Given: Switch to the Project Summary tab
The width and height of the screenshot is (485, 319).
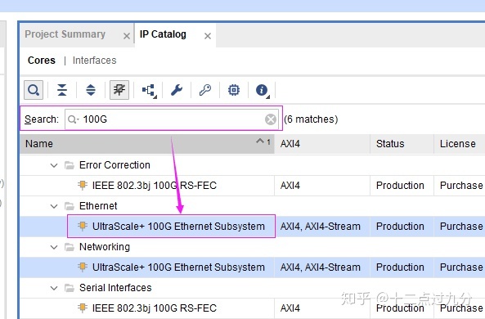Looking at the screenshot, I should (x=65, y=34).
